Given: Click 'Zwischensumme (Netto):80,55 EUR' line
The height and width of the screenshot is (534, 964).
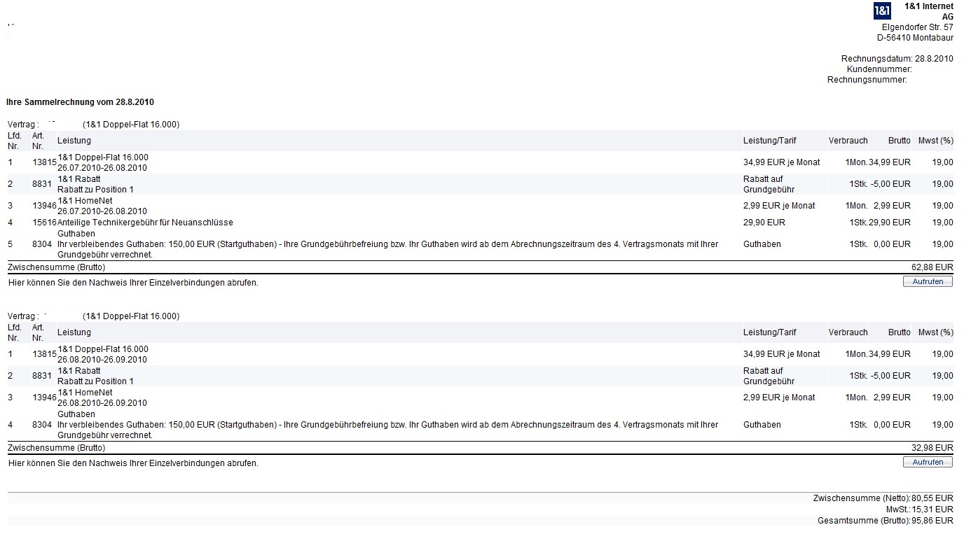Looking at the screenshot, I should pos(883,498).
